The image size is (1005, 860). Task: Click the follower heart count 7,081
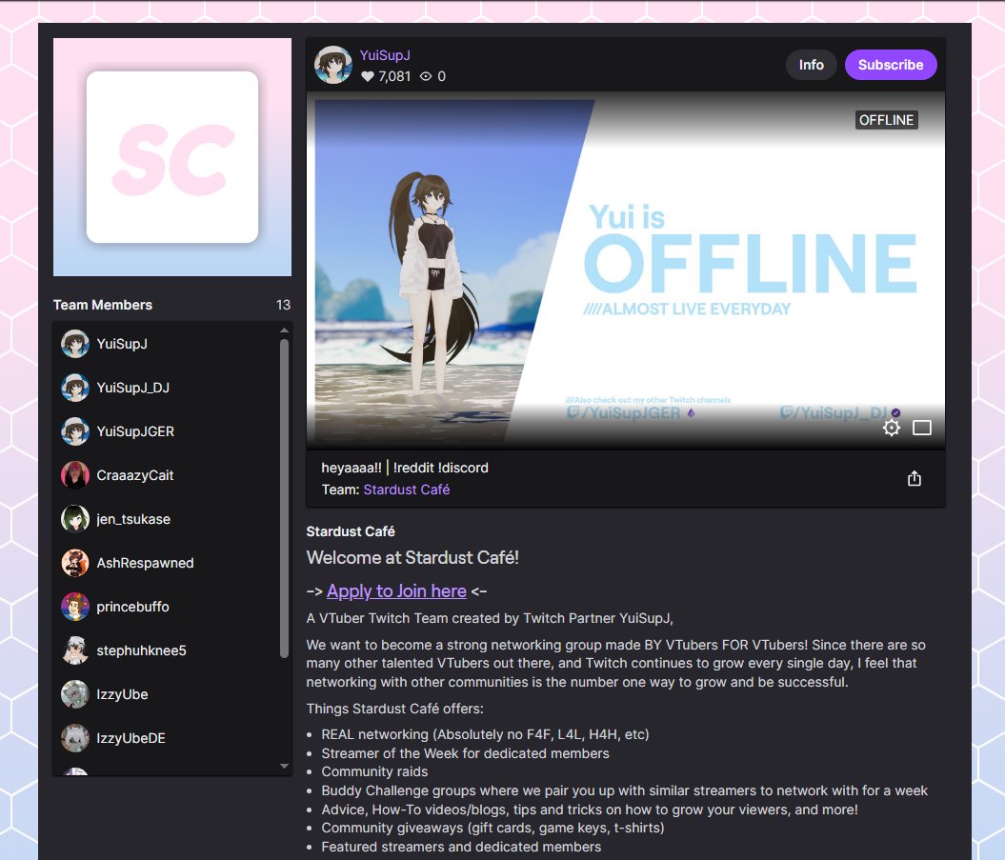click(386, 76)
